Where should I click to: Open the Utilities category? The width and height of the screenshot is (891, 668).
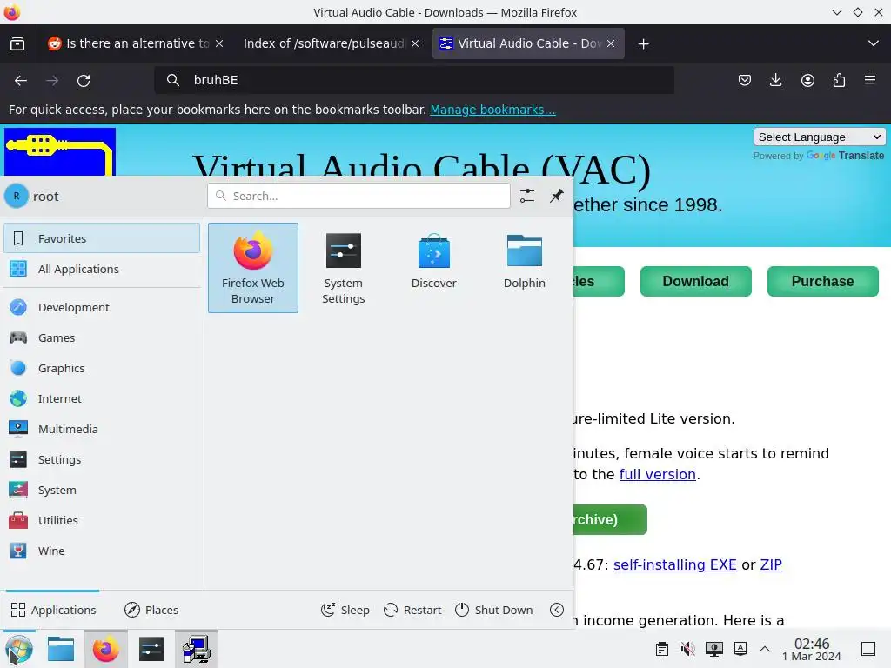(102, 520)
